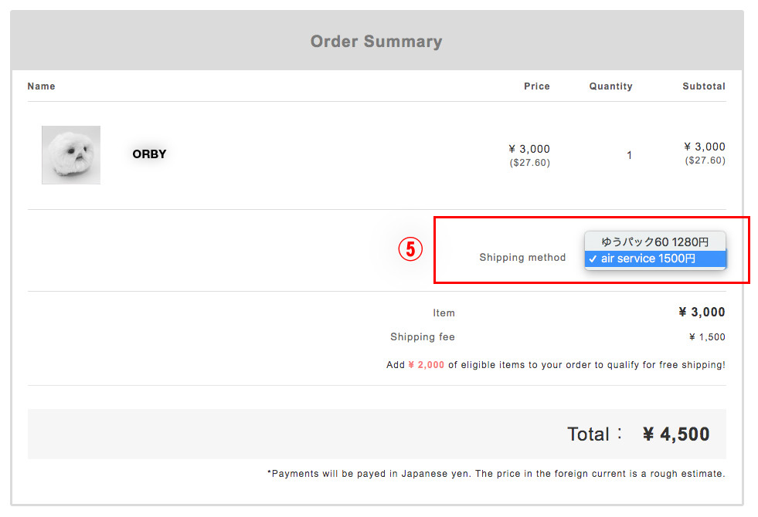The width and height of the screenshot is (758, 517).
Task: Click the ORBY unit price ¥ 3,000
Action: [x=529, y=149]
